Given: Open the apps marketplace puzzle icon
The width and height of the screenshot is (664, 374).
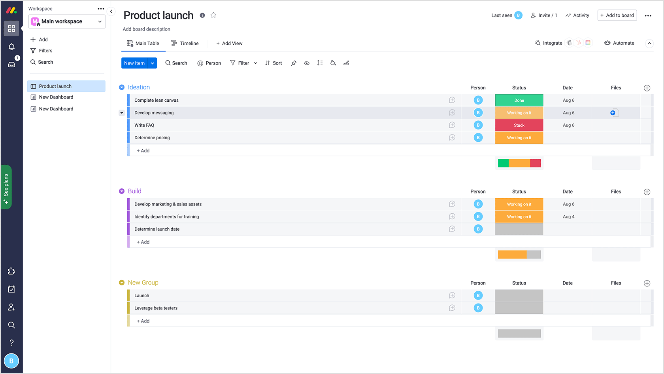Looking at the screenshot, I should tap(11, 271).
